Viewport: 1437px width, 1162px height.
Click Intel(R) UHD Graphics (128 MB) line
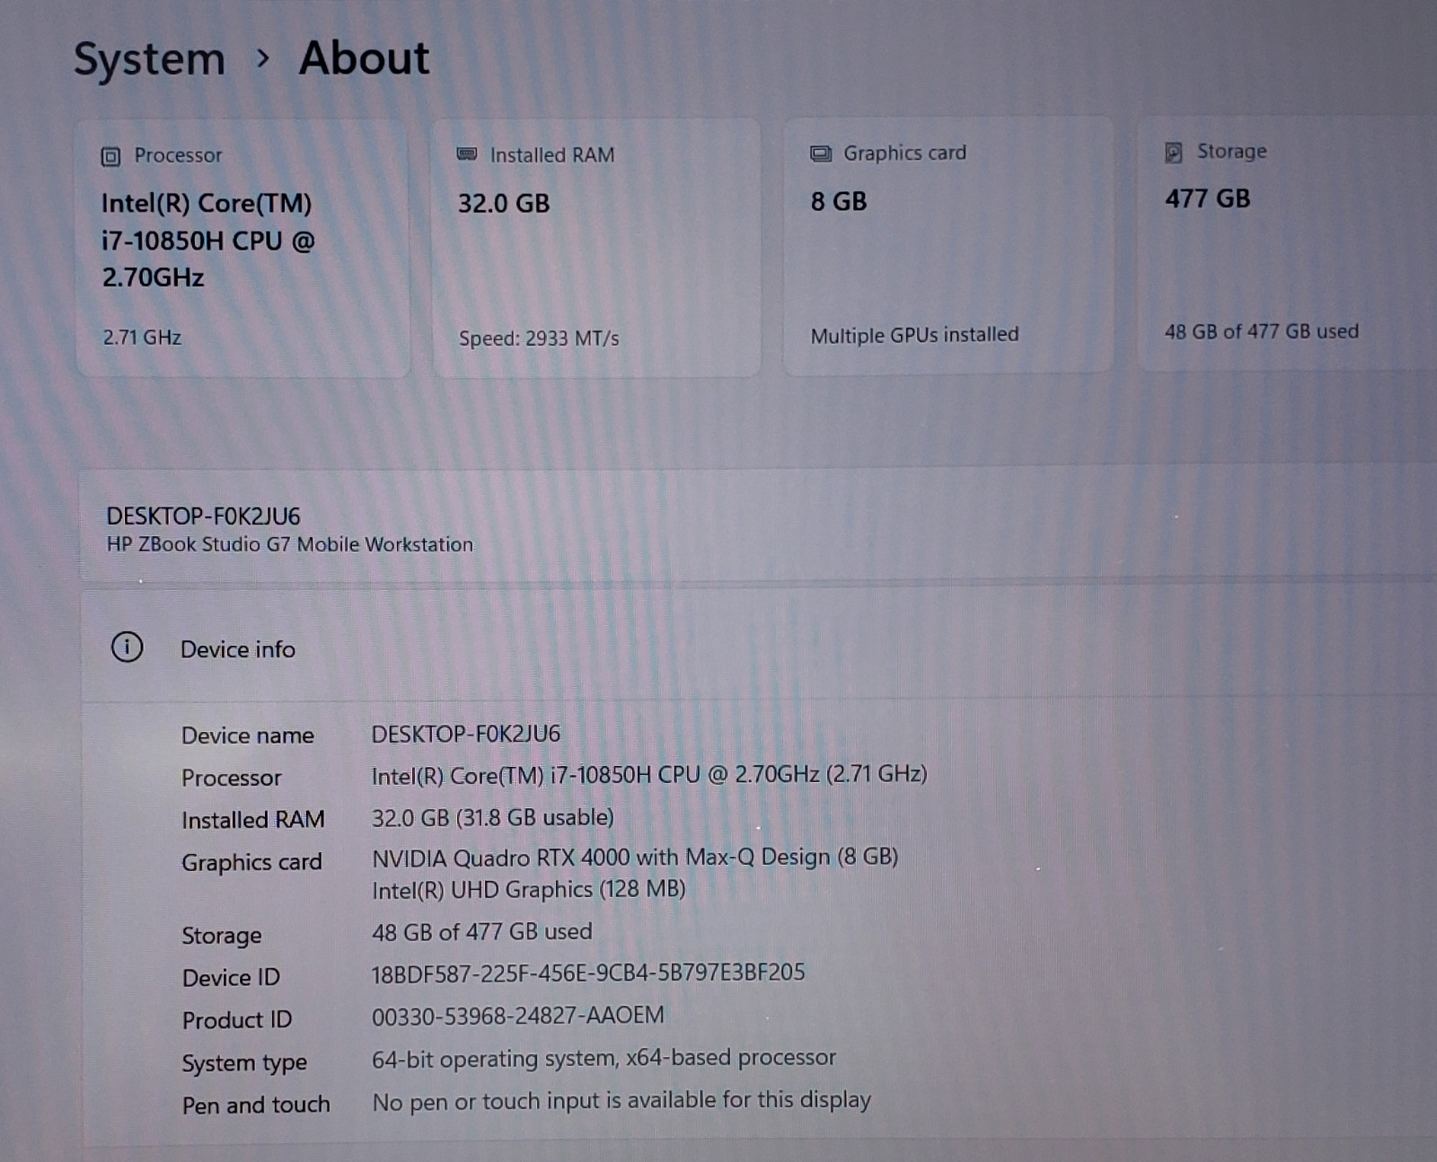click(529, 889)
